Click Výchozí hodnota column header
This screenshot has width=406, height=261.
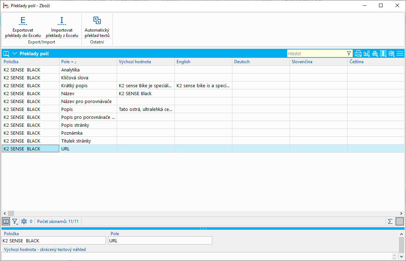(146, 62)
